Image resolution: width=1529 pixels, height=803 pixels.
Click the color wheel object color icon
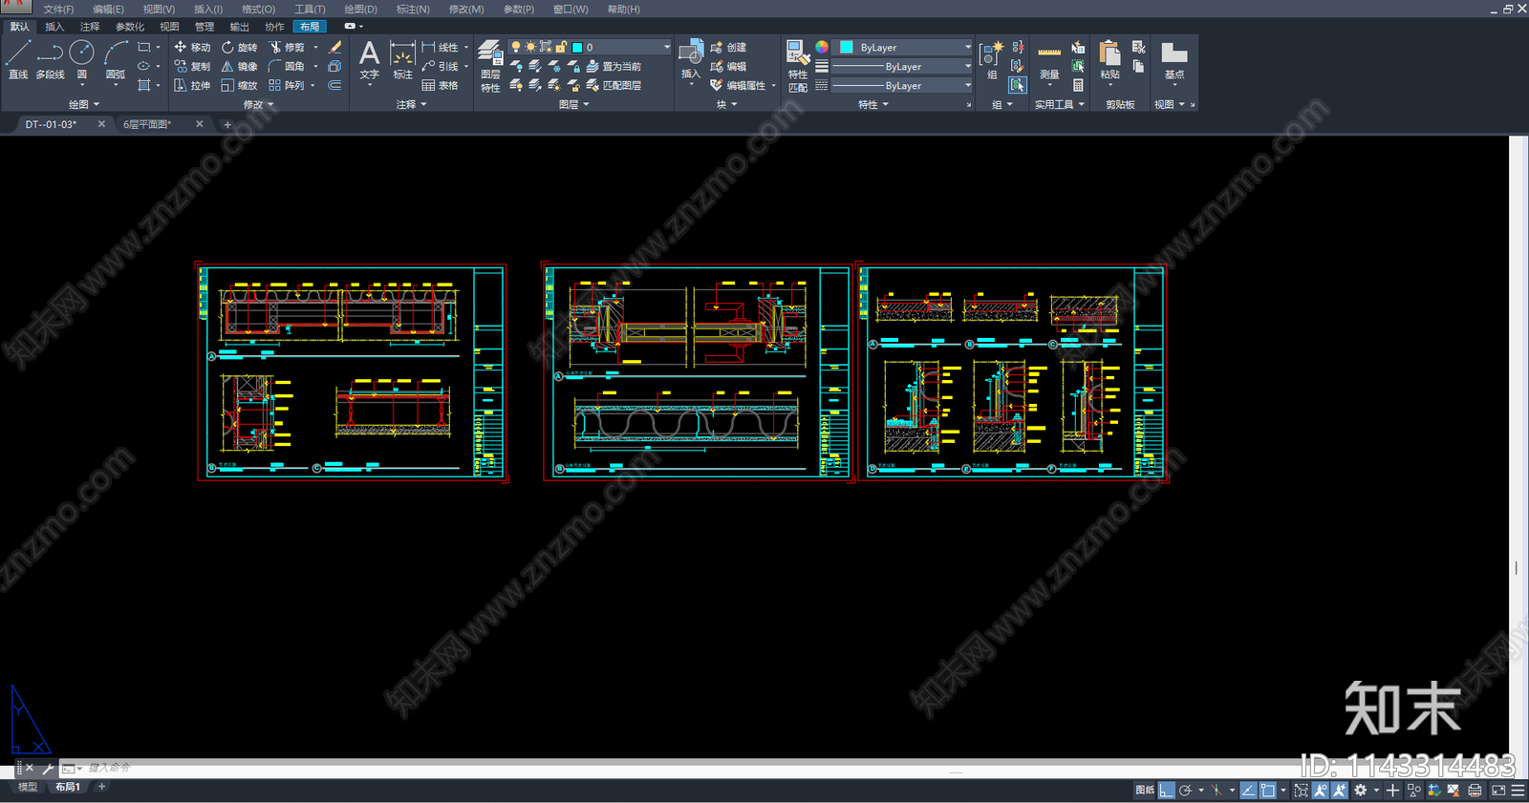click(822, 47)
